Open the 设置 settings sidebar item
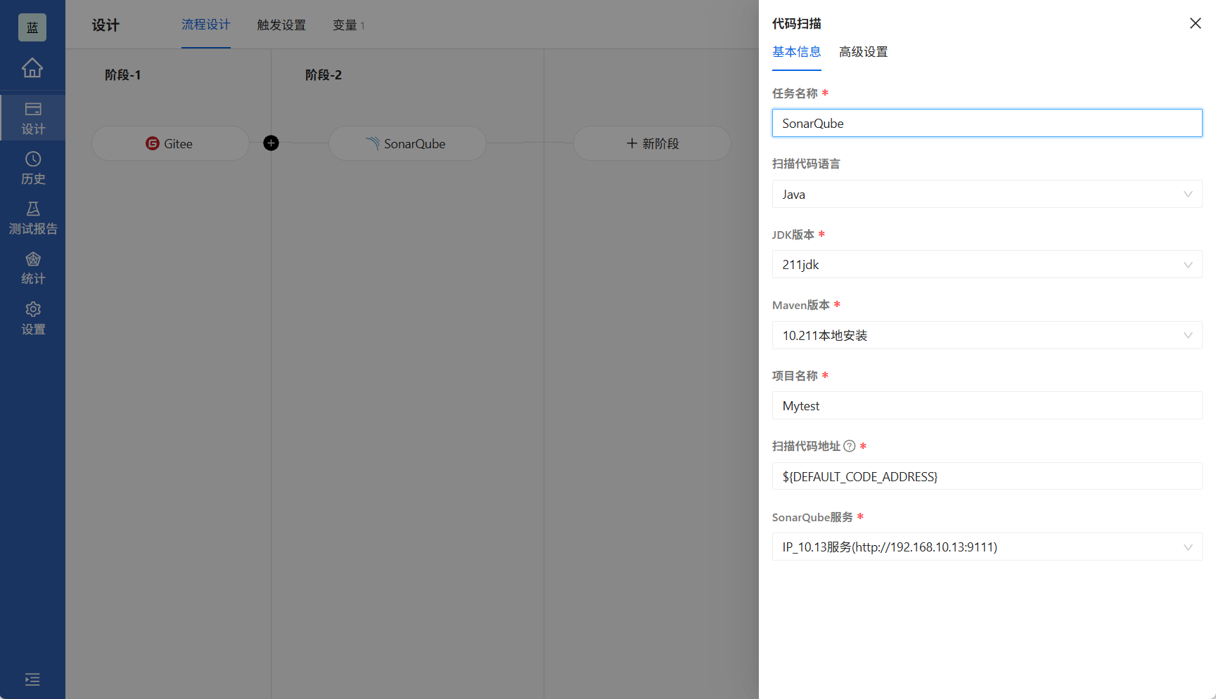Screen dimensions: 1216x699 [x=32, y=319]
